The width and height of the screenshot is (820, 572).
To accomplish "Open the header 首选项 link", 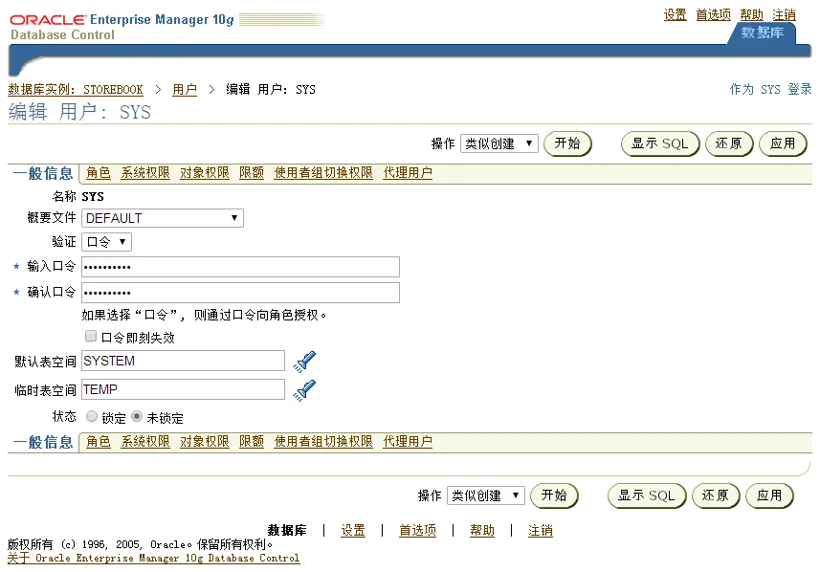I will (714, 14).
